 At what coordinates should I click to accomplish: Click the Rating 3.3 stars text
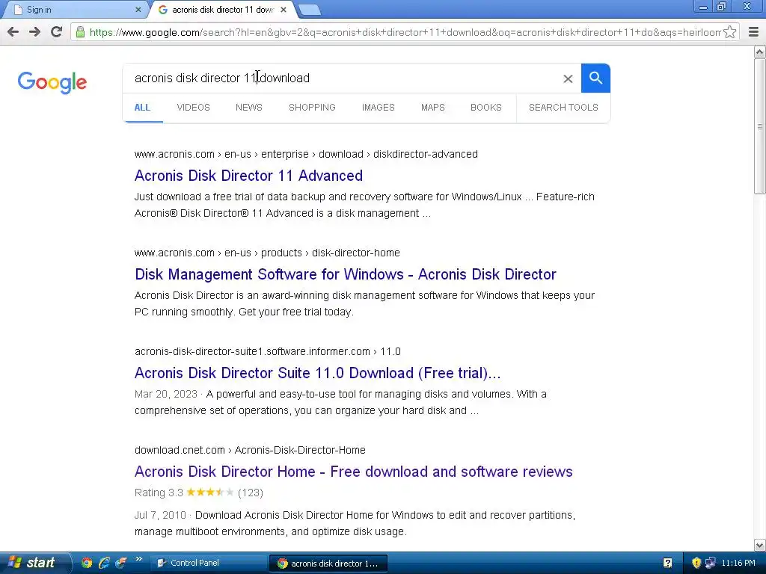tap(199, 493)
